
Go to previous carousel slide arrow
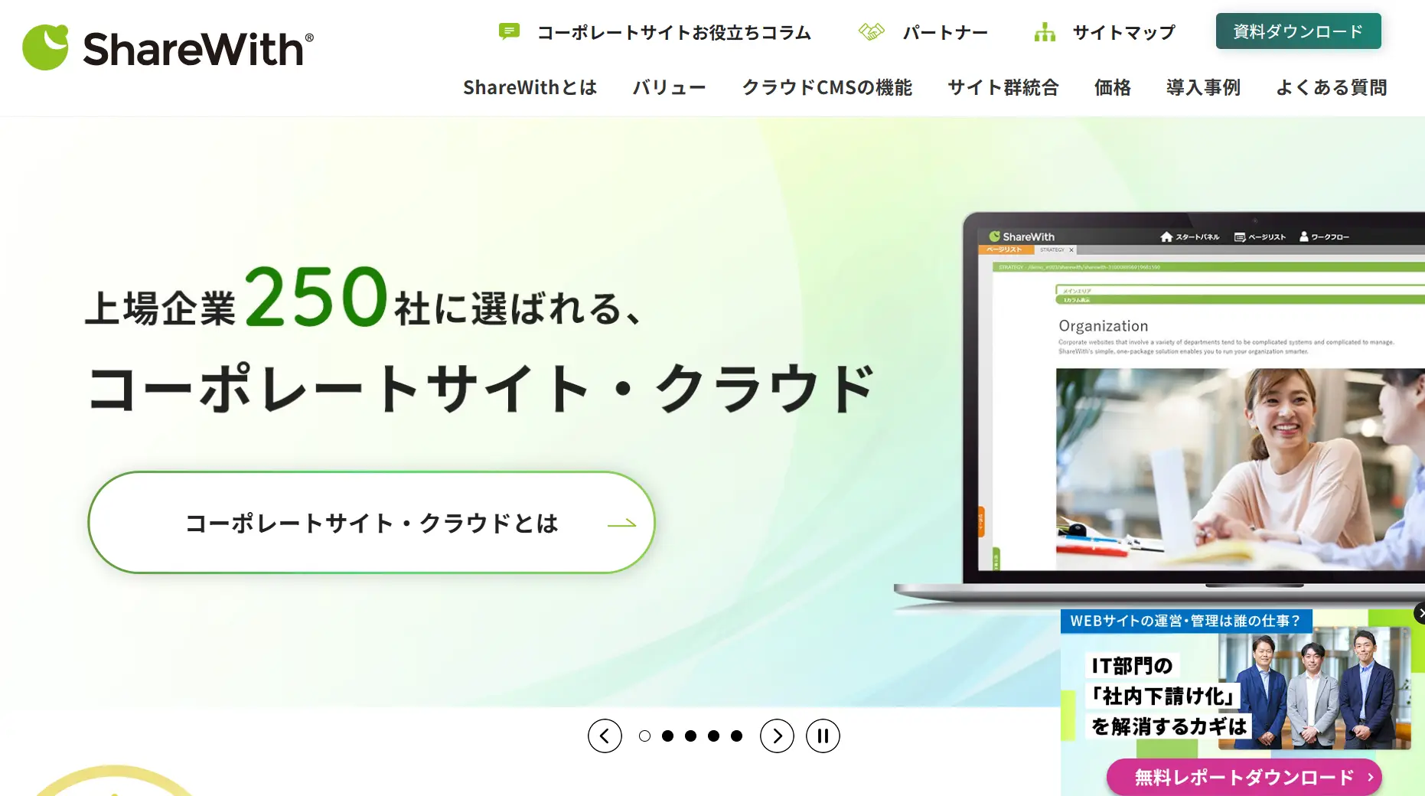click(x=605, y=736)
